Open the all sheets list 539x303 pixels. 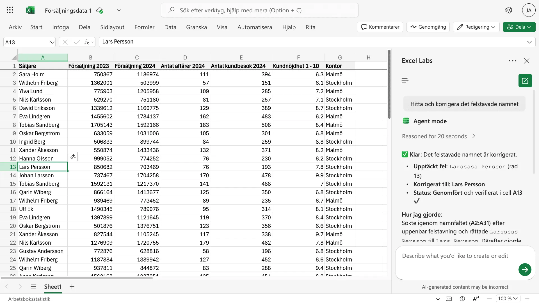point(34,286)
